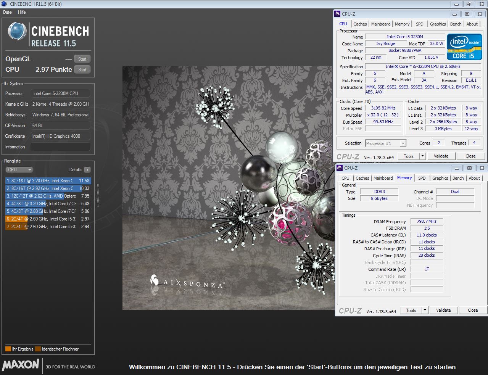Viewport: 488px width, 375px height.
Task: Click the lower CPU-Z window title icon
Action: coord(339,168)
